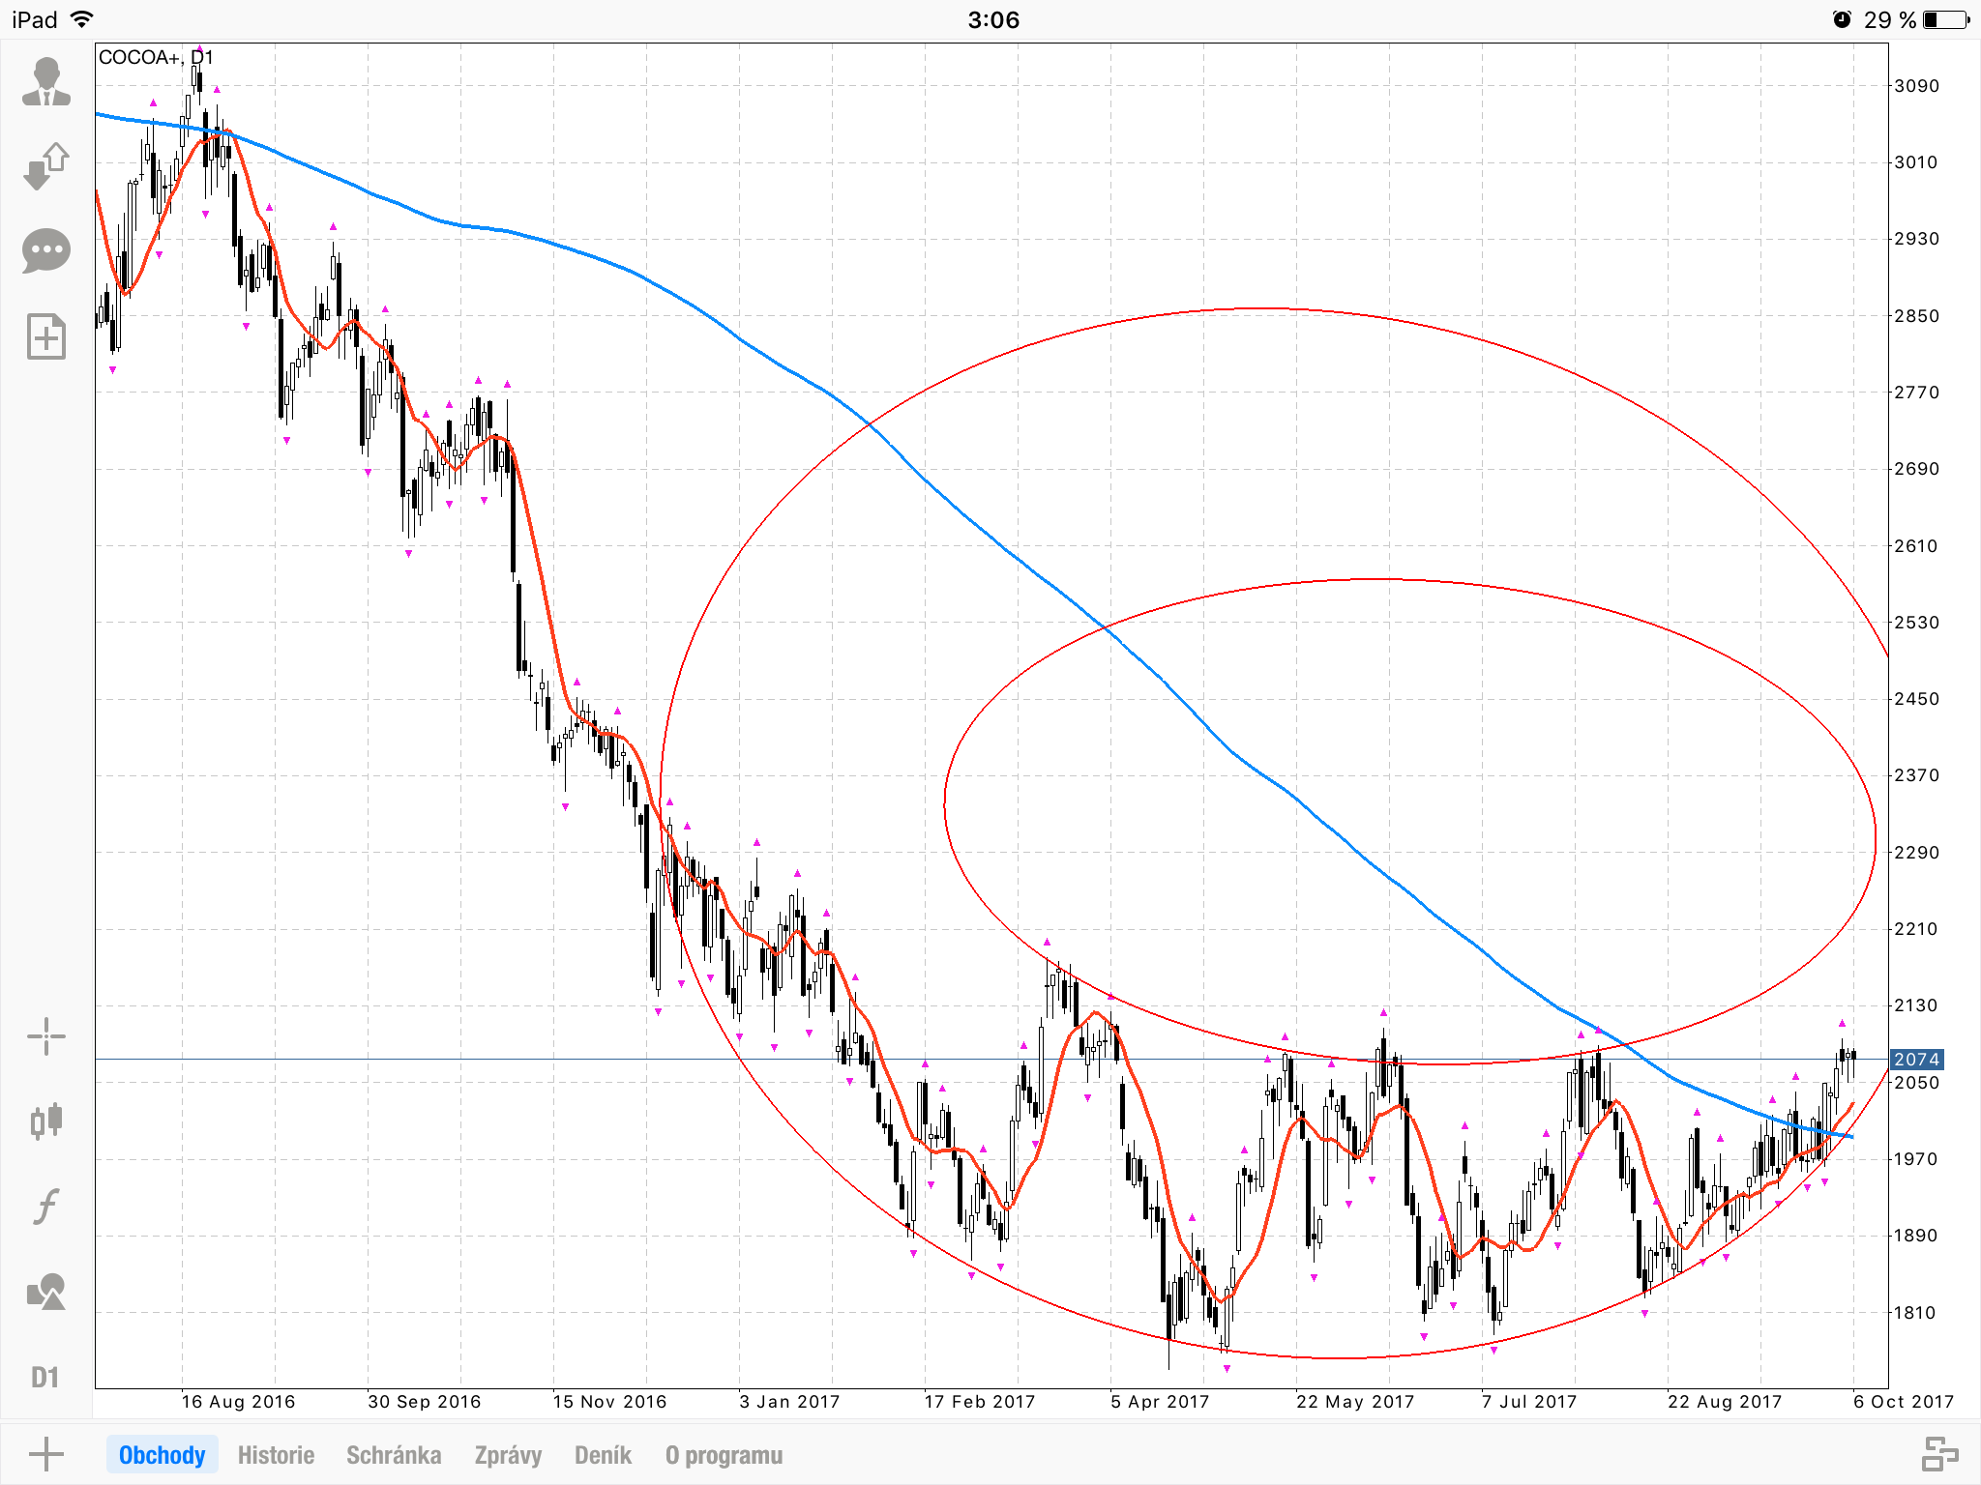The height and width of the screenshot is (1485, 1981).
Task: Tap the 5 Apr 2017 date label
Action: 1160,1402
